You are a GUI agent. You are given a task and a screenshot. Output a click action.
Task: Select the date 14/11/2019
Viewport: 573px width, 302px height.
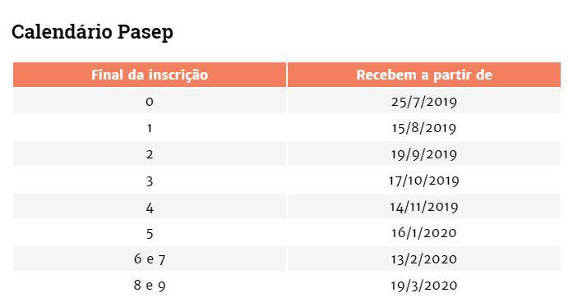pos(424,207)
